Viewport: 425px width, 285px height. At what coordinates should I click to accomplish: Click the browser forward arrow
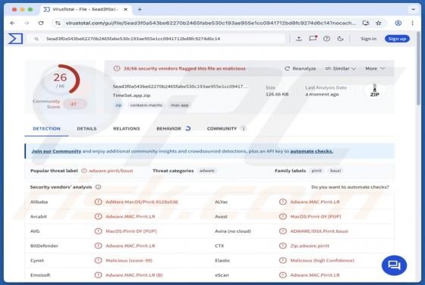(x=27, y=23)
